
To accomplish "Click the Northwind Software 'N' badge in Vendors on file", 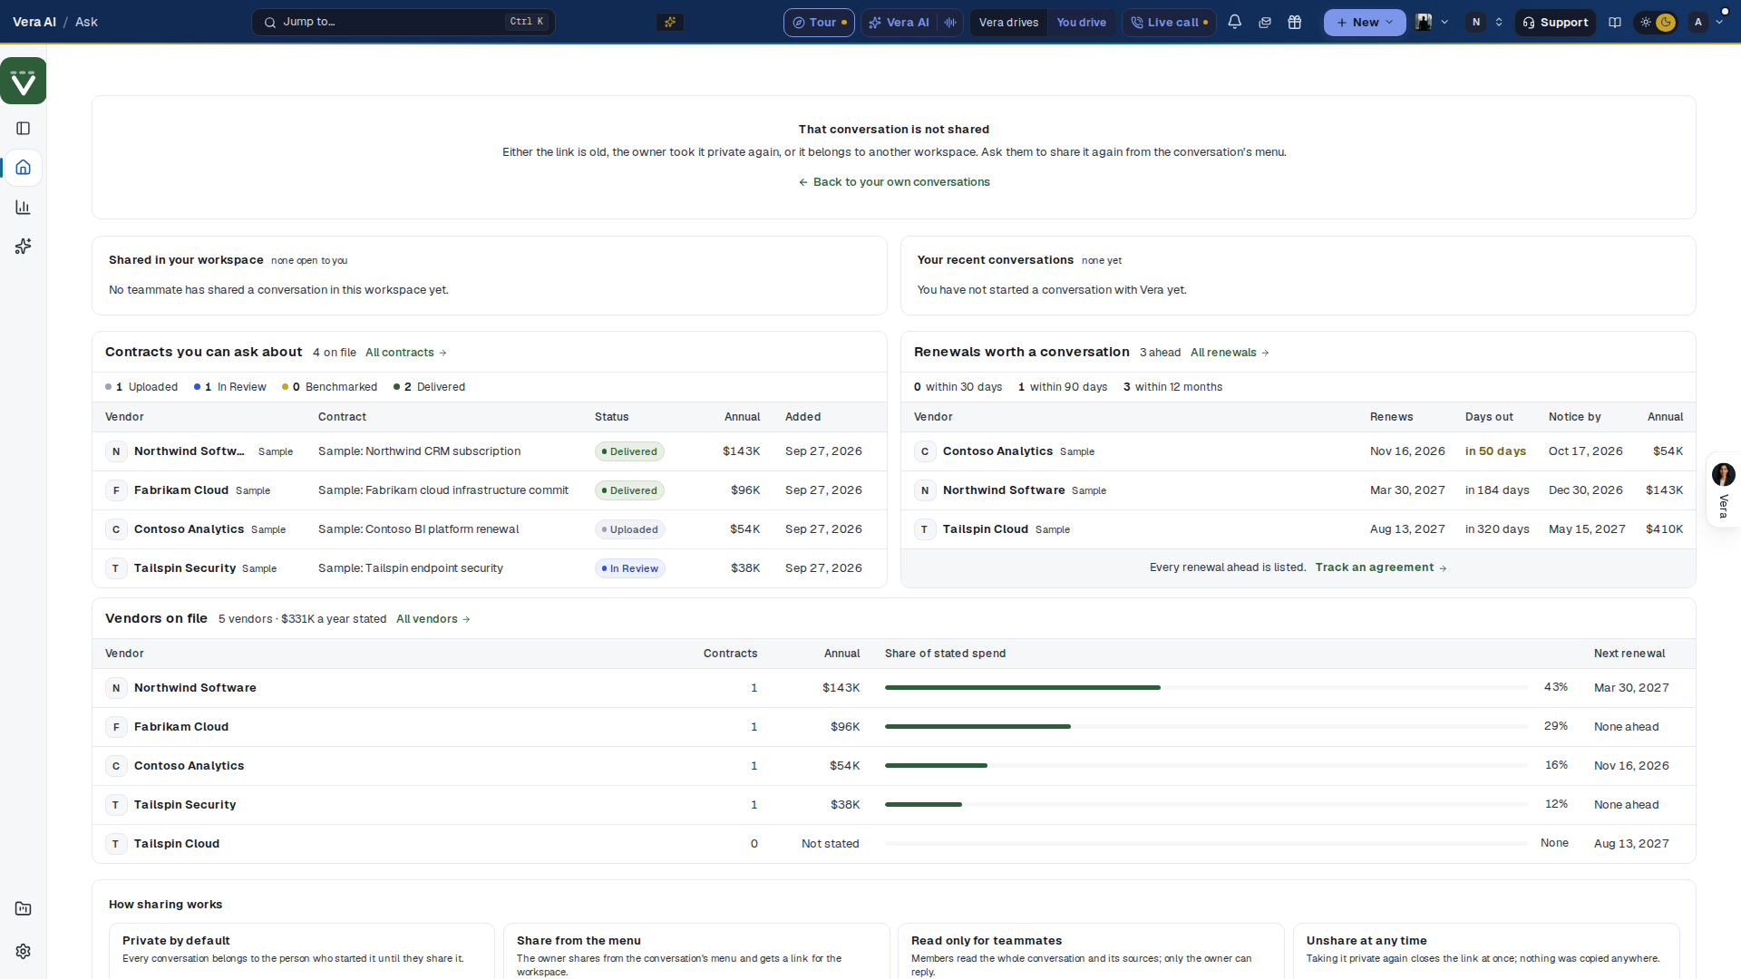I will coord(115,688).
